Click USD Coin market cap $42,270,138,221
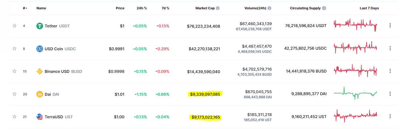The width and height of the screenshot is (398, 129). [x=204, y=49]
